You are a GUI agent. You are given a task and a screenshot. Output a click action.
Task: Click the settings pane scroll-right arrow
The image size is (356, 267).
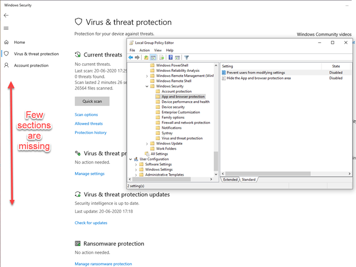point(349,174)
